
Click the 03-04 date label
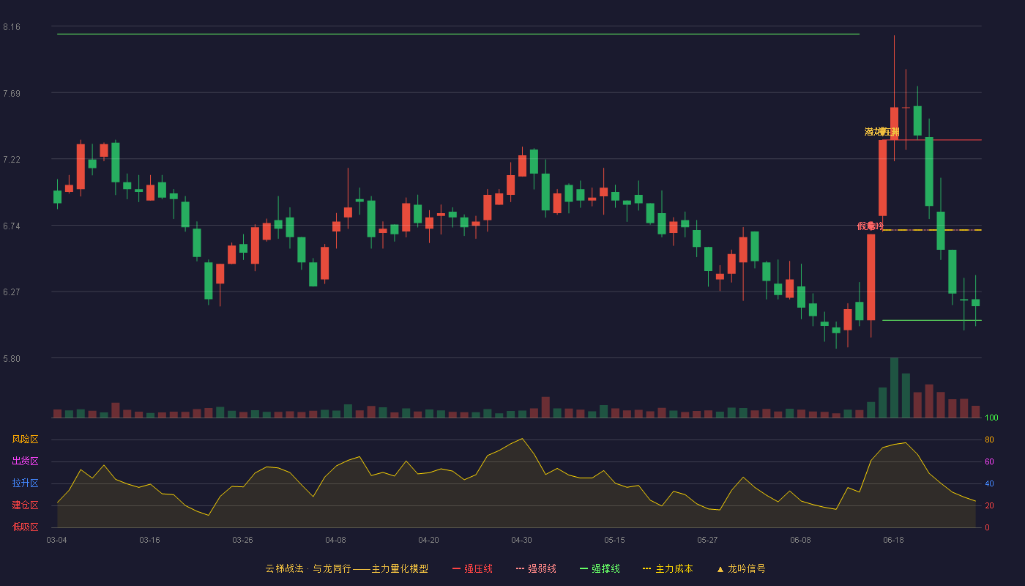(x=56, y=540)
